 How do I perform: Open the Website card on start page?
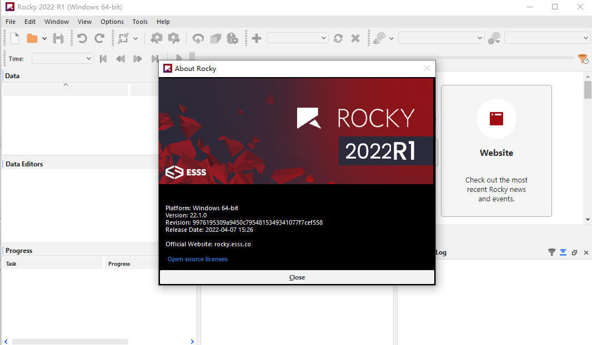[496, 151]
